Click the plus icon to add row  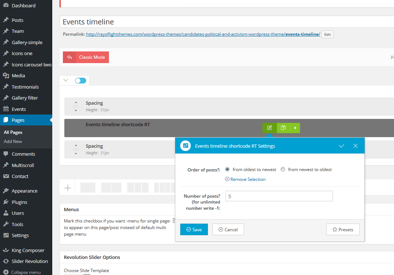click(68, 188)
